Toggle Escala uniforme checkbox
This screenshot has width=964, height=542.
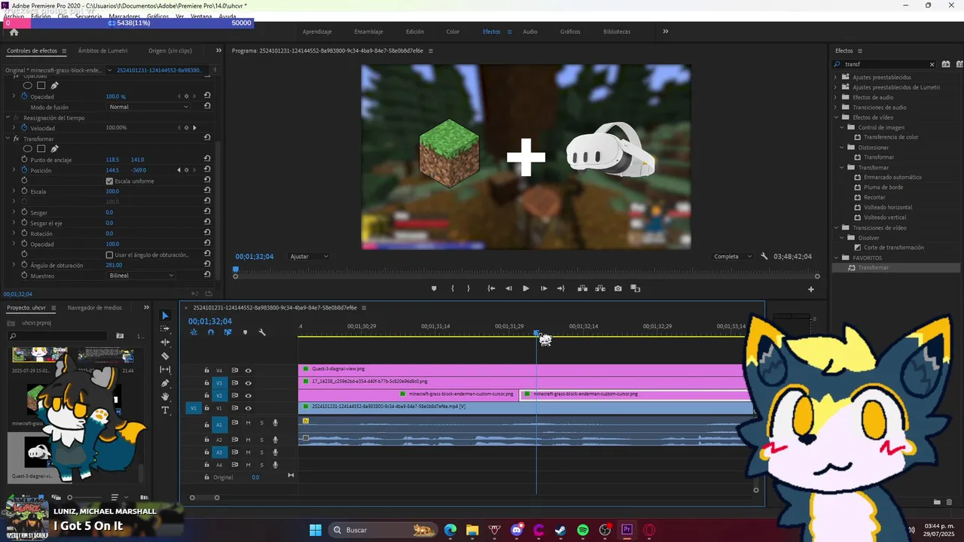109,181
